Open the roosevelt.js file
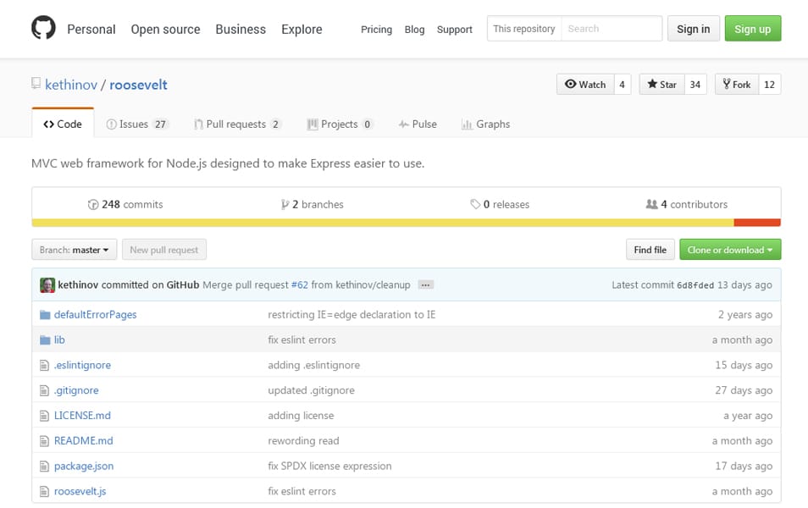 [x=80, y=492]
